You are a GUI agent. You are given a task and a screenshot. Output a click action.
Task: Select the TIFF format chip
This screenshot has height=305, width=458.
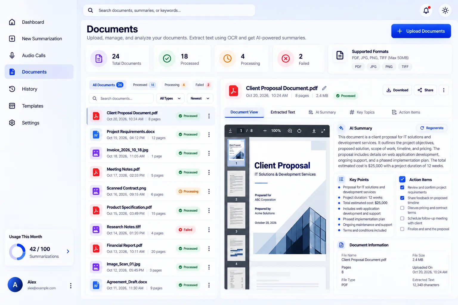click(405, 67)
